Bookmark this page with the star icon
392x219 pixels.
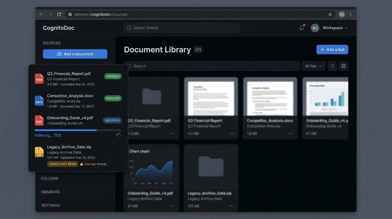pos(330,14)
